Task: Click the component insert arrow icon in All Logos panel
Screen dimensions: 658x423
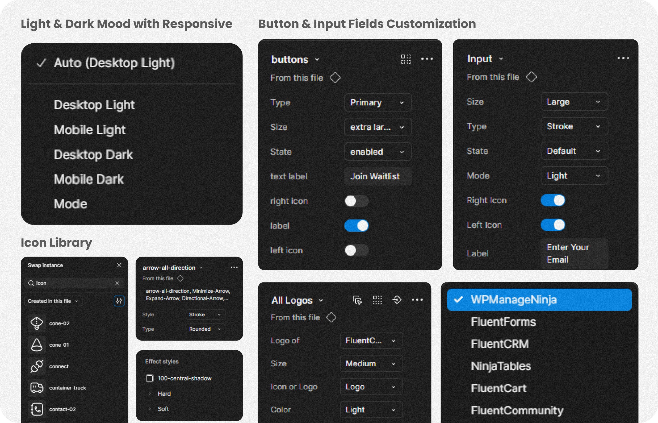Action: (397, 300)
